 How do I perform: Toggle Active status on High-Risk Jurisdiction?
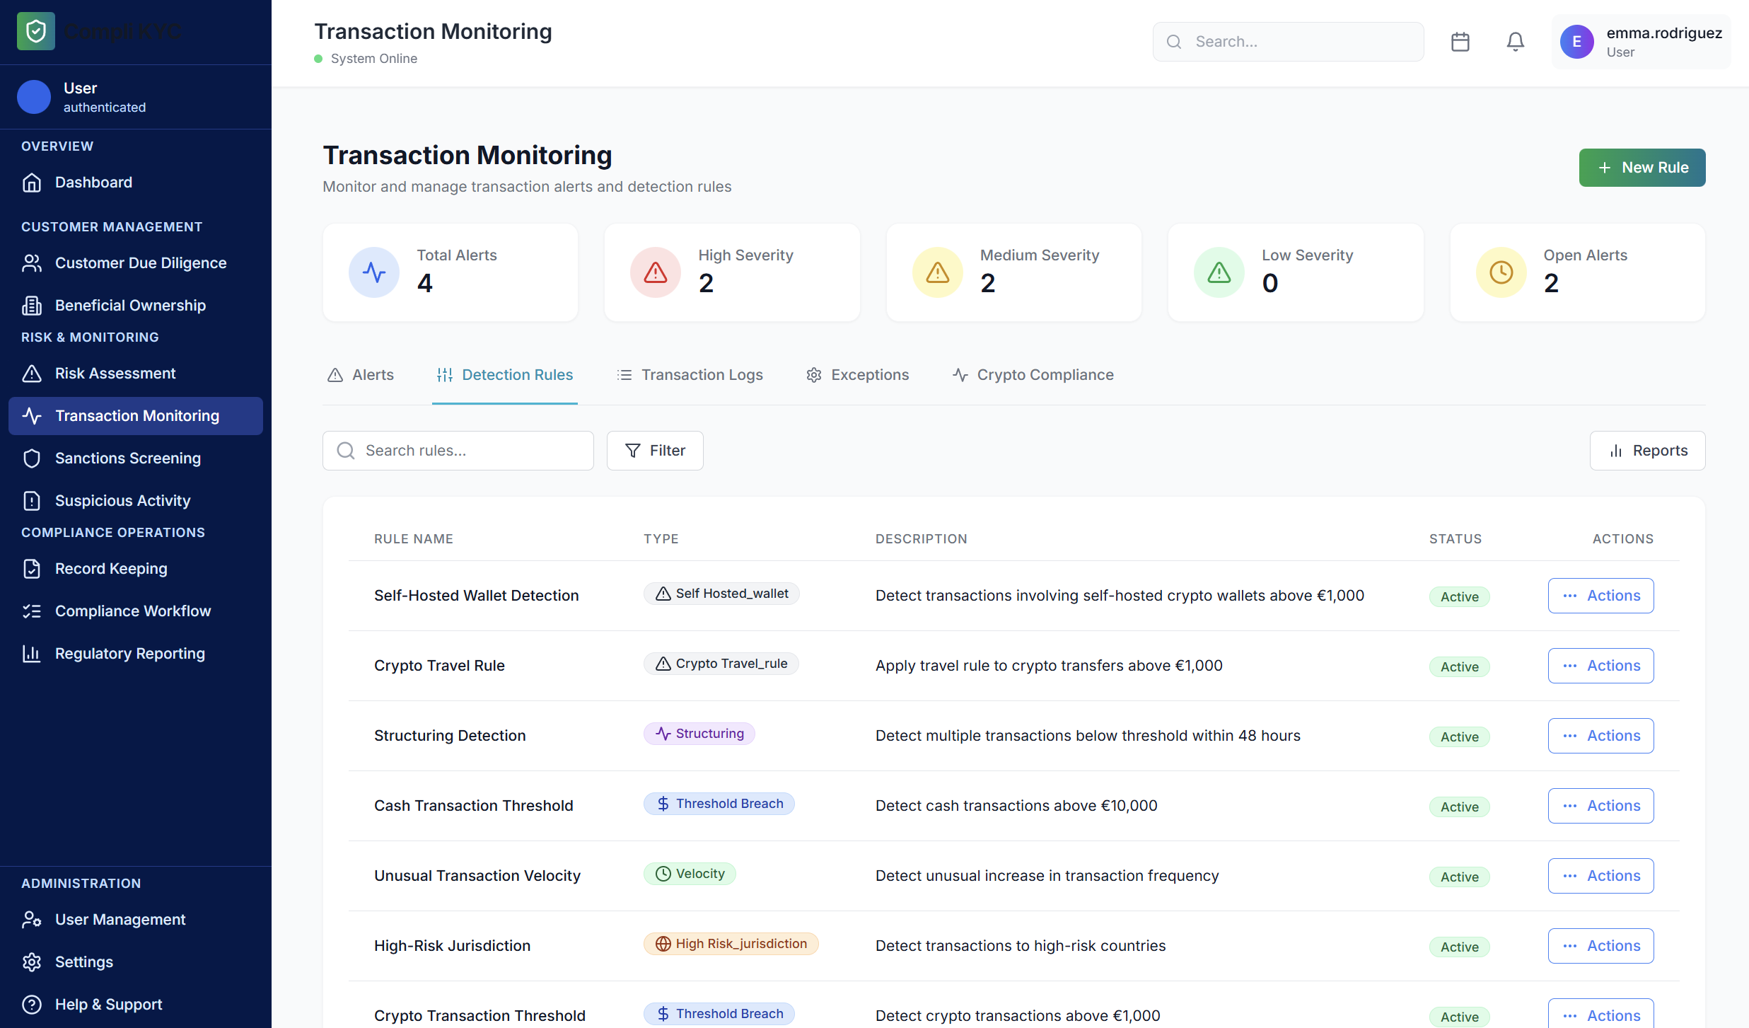click(1458, 947)
